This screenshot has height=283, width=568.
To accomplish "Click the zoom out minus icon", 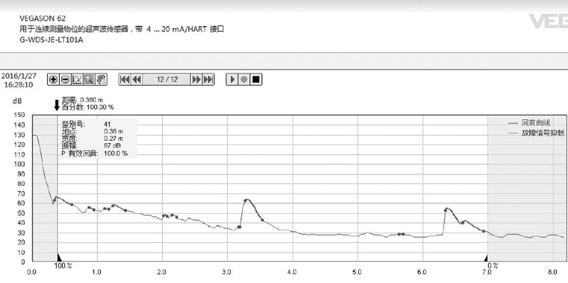I will click(x=66, y=79).
